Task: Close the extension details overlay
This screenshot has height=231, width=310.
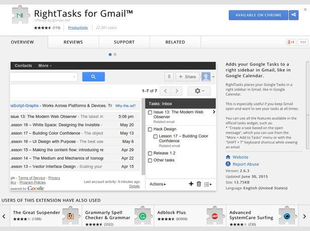Action: coord(305,9)
